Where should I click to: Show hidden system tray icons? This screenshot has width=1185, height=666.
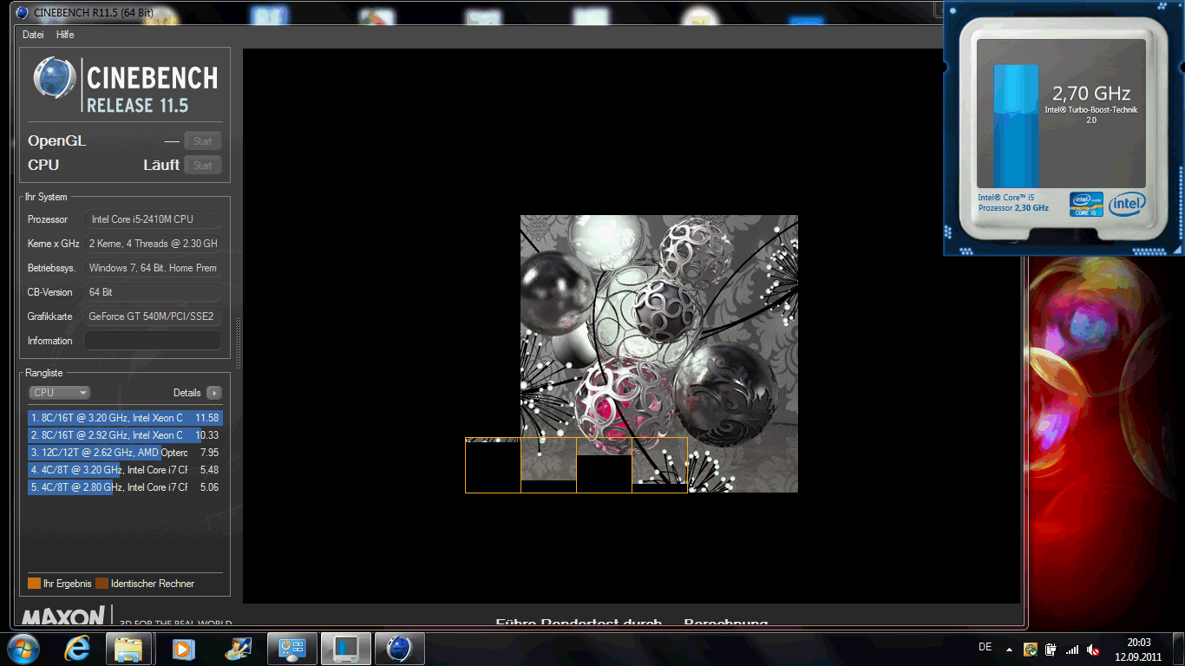pyautogui.click(x=1009, y=649)
